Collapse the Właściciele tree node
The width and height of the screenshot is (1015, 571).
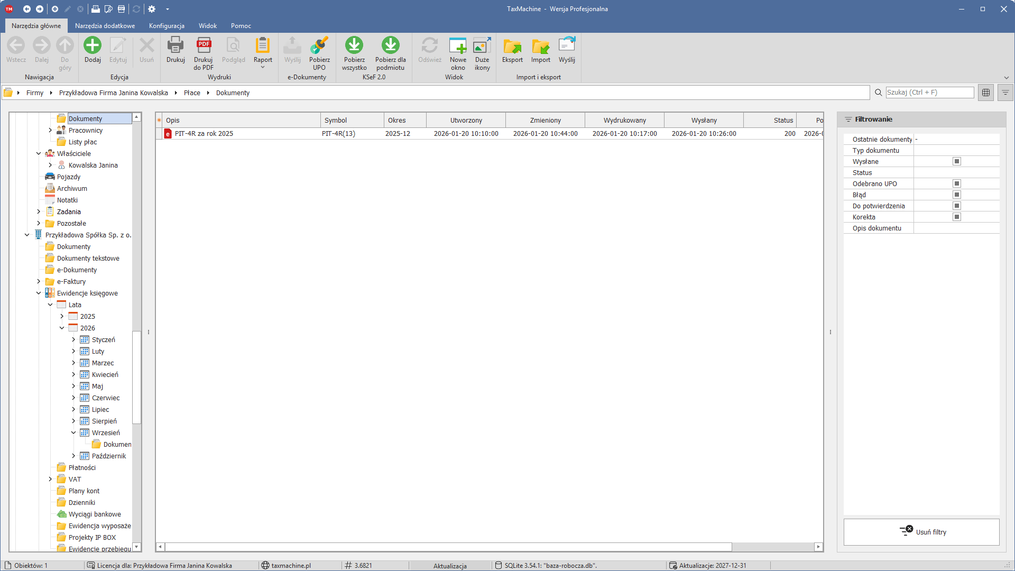[39, 153]
